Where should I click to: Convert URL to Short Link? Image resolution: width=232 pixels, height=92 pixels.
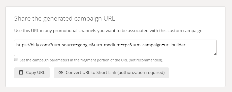point(111,73)
